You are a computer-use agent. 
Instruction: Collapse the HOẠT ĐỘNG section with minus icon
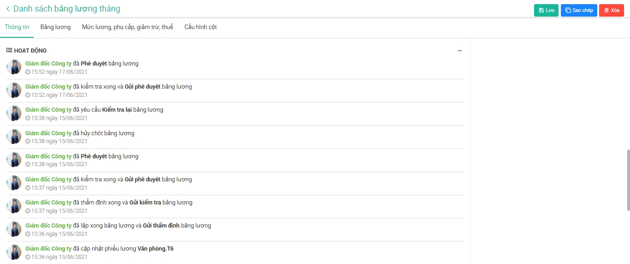click(459, 51)
